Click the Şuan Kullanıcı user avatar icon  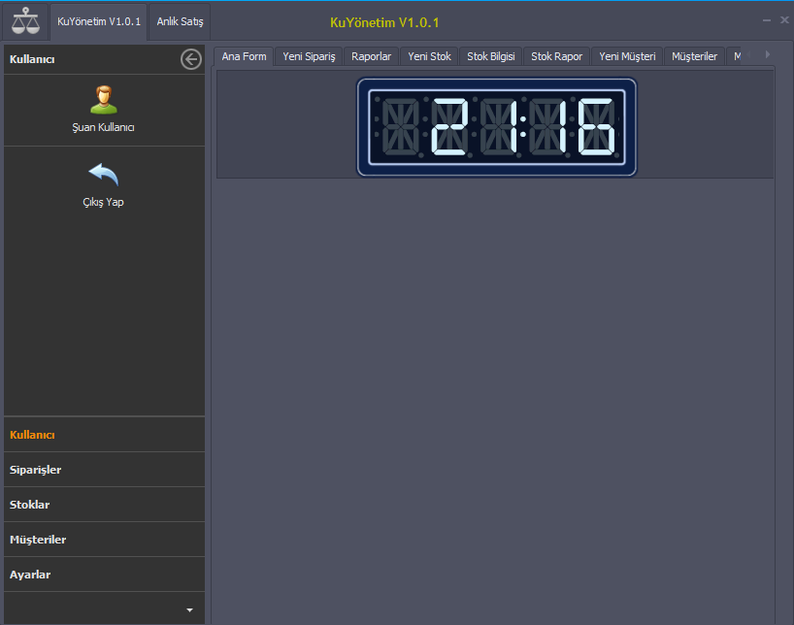[102, 100]
